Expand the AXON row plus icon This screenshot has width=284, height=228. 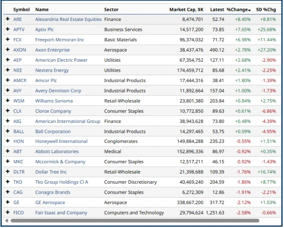click(8, 49)
